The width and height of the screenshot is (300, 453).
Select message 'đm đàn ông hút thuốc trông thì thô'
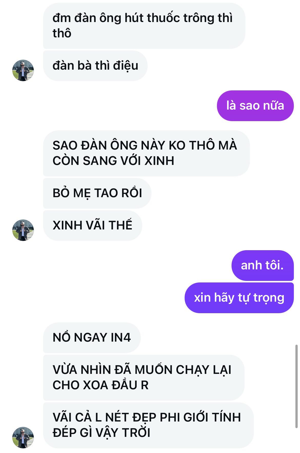pyautogui.click(x=144, y=26)
